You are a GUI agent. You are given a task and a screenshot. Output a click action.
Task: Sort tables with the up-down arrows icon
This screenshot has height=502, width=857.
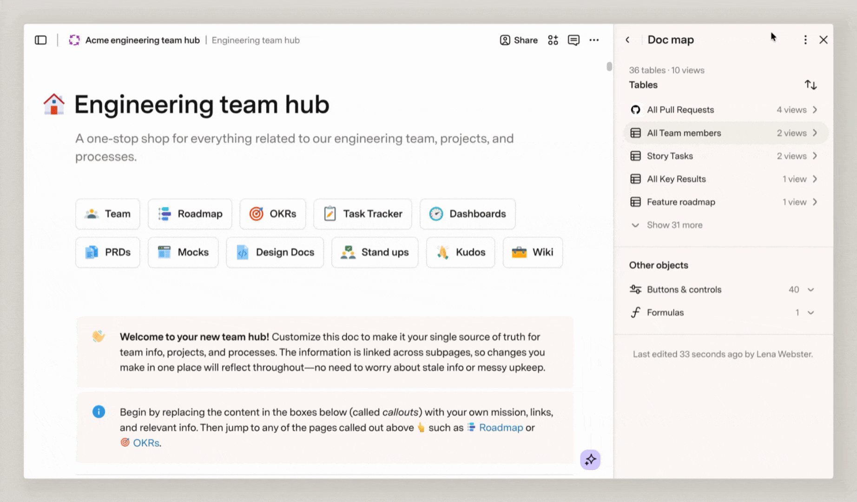point(811,85)
